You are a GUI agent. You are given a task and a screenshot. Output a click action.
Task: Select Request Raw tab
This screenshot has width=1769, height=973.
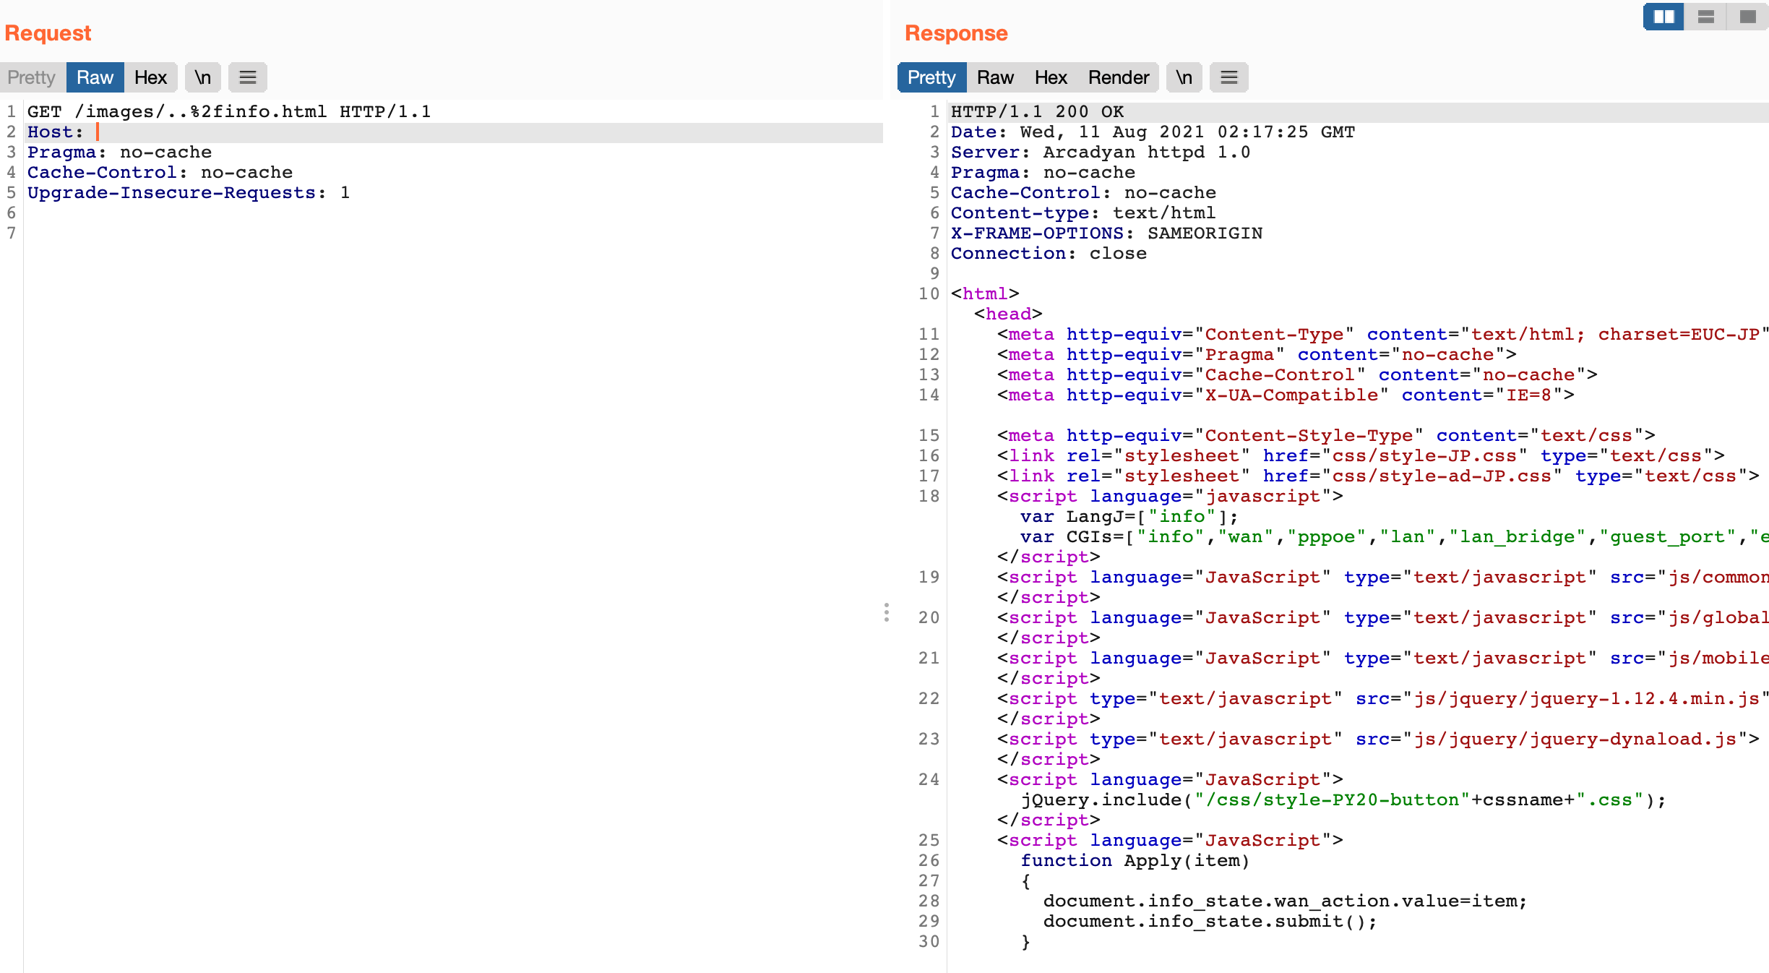pyautogui.click(x=95, y=77)
